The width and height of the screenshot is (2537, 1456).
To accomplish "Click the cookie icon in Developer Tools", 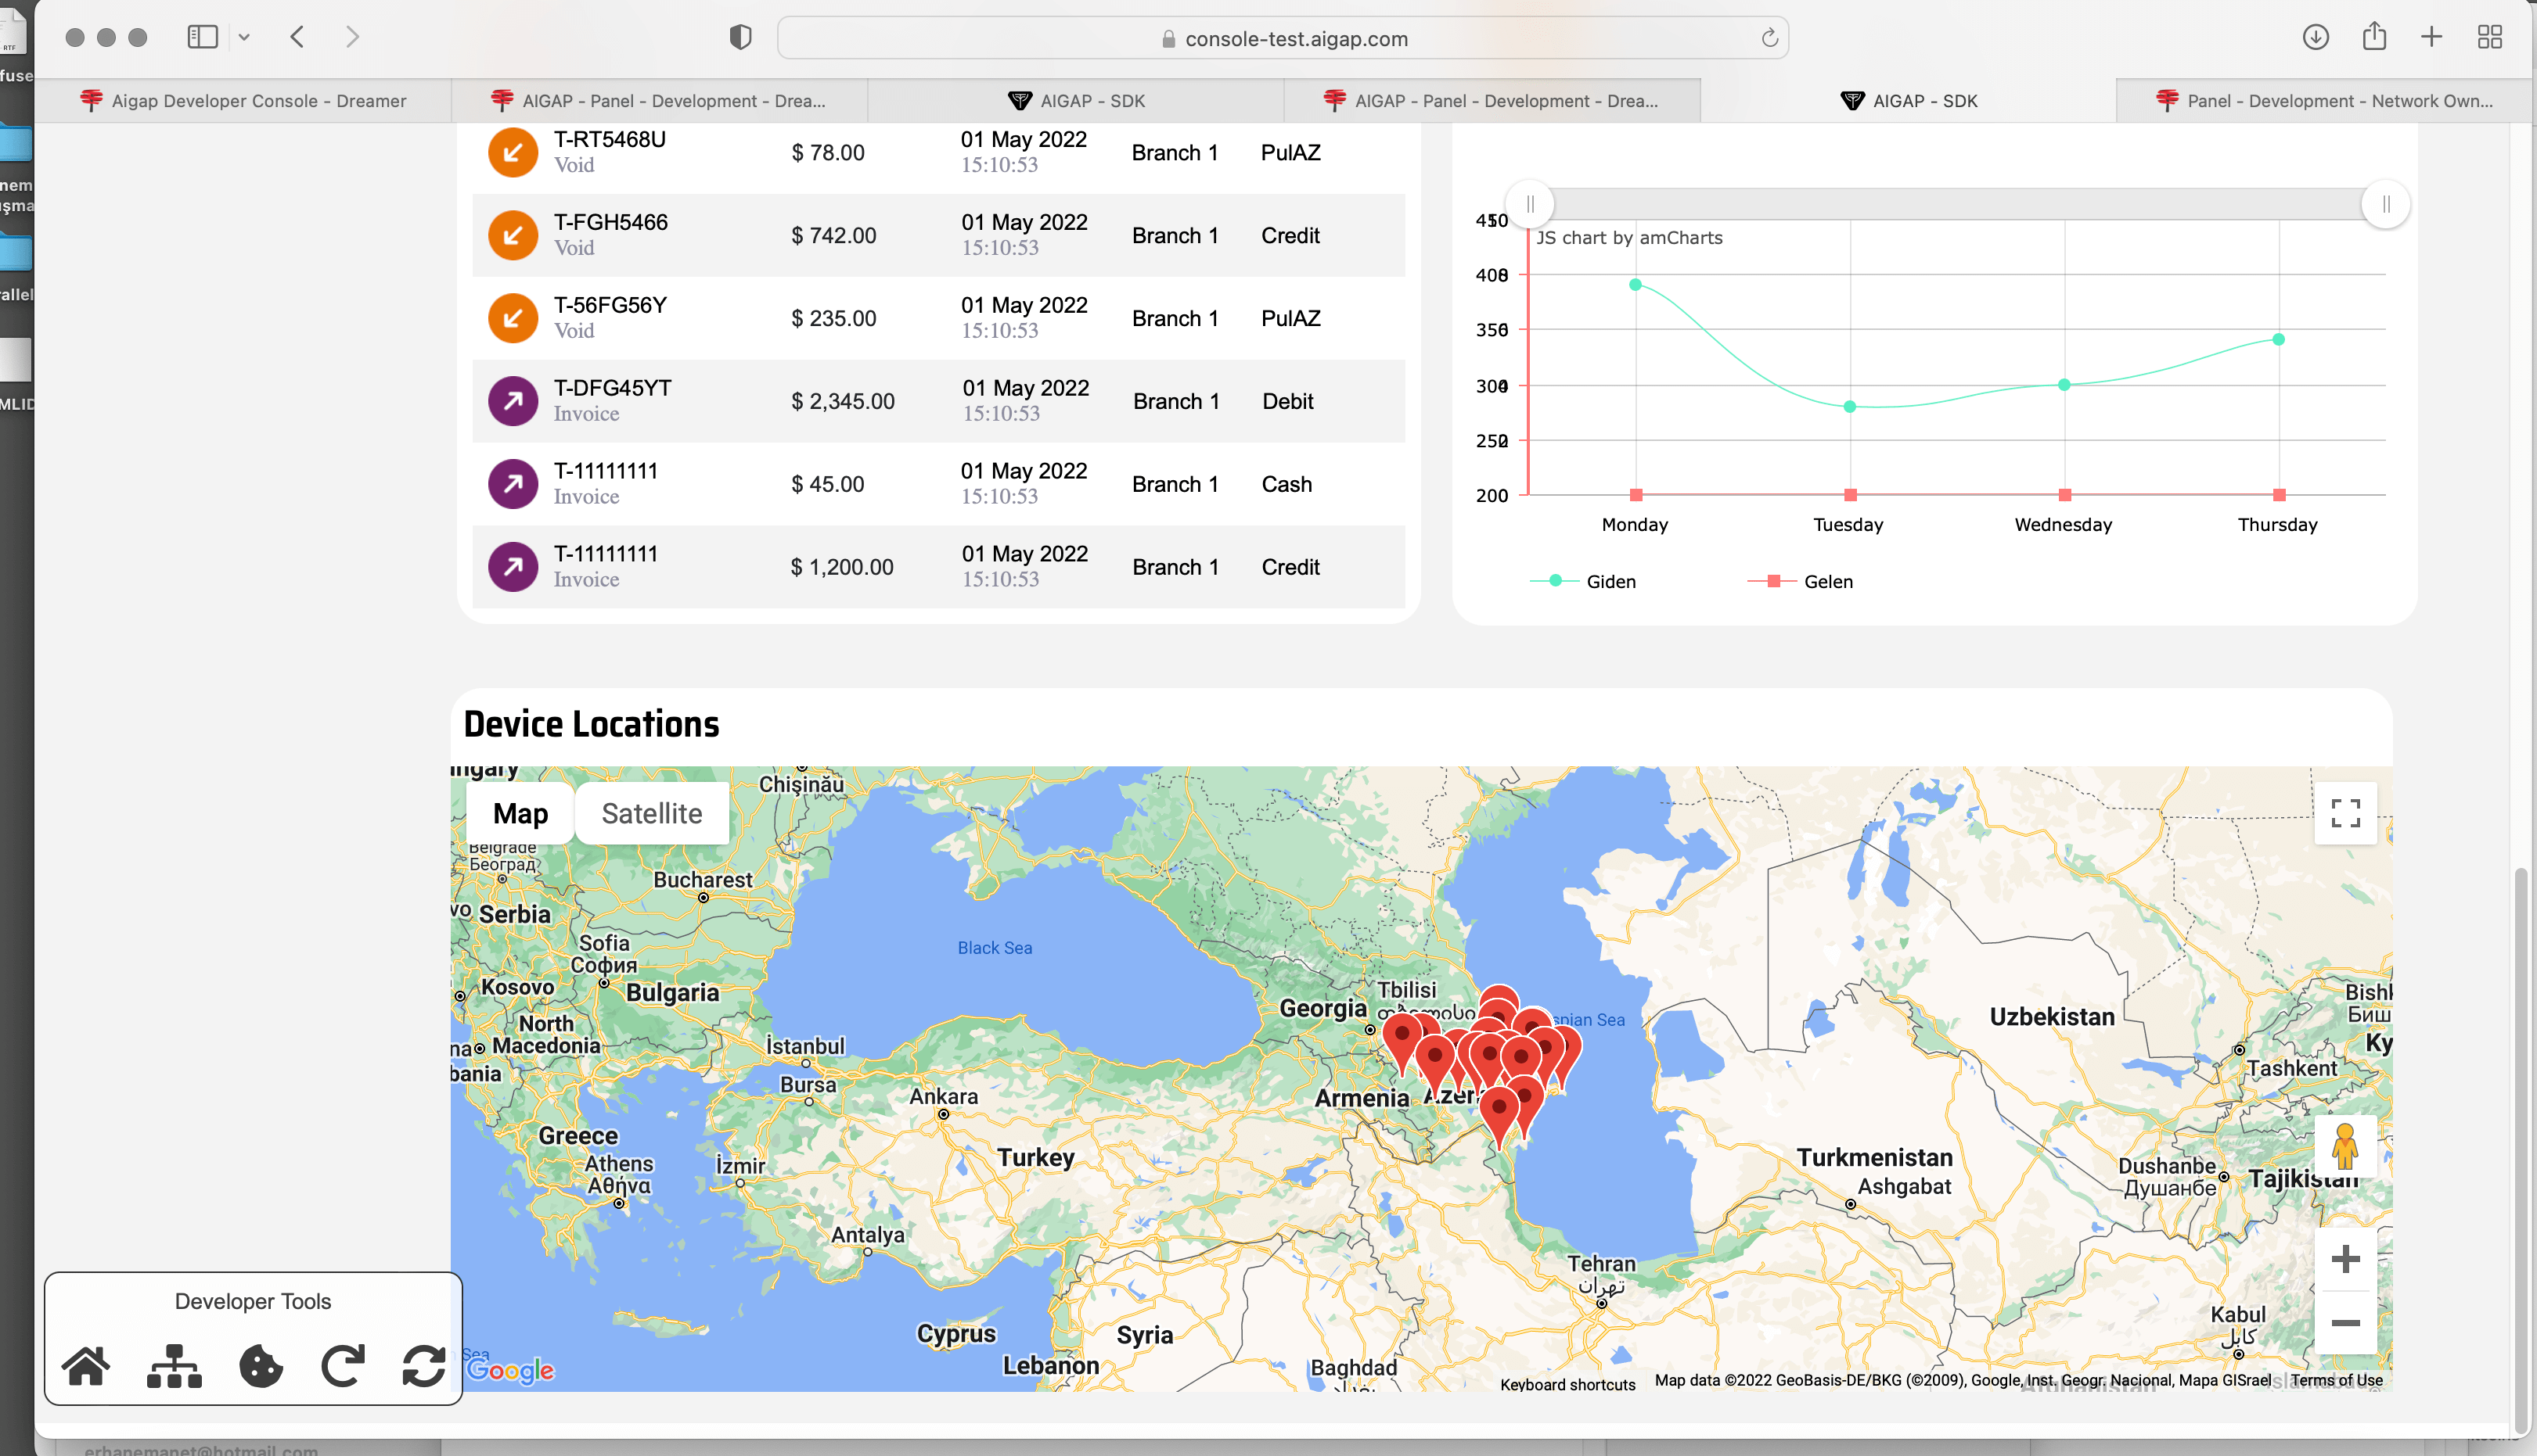I will (x=261, y=1366).
